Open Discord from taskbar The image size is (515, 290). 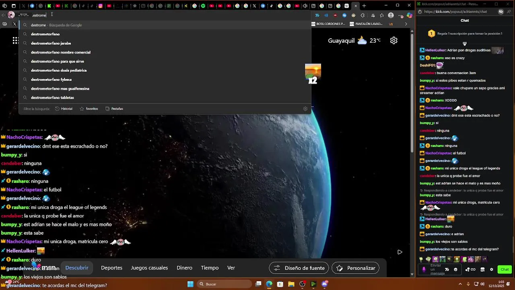[325, 284]
